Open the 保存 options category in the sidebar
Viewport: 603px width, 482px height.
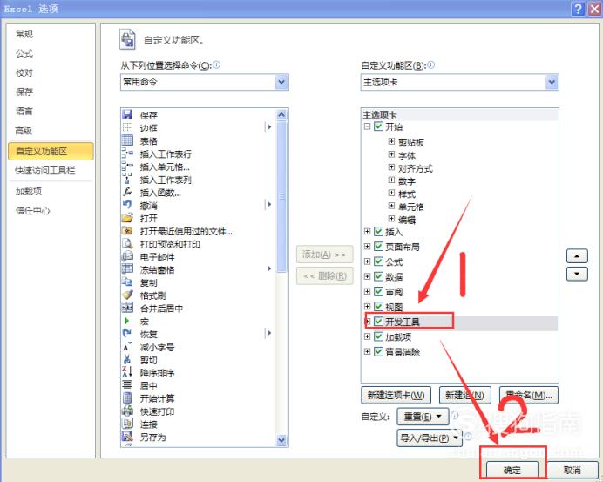pos(24,92)
